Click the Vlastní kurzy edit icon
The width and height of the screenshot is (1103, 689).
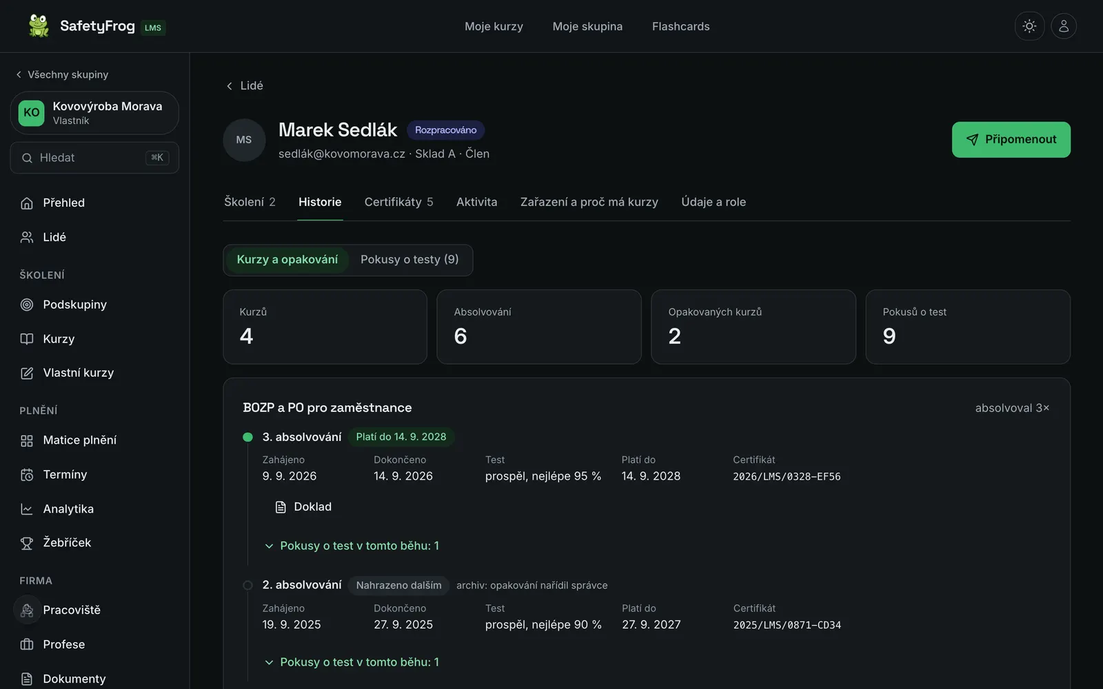[x=27, y=373]
